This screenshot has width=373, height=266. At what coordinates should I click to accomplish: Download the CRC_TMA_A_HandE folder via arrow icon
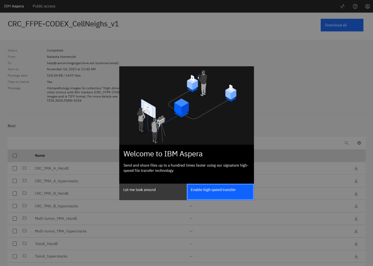356,168
